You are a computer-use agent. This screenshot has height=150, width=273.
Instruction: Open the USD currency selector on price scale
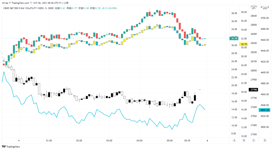click(x=265, y=8)
